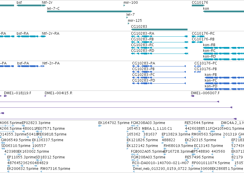244x173 pixels.
Task: Select EST RE52644.5prime
Action: 199,123
